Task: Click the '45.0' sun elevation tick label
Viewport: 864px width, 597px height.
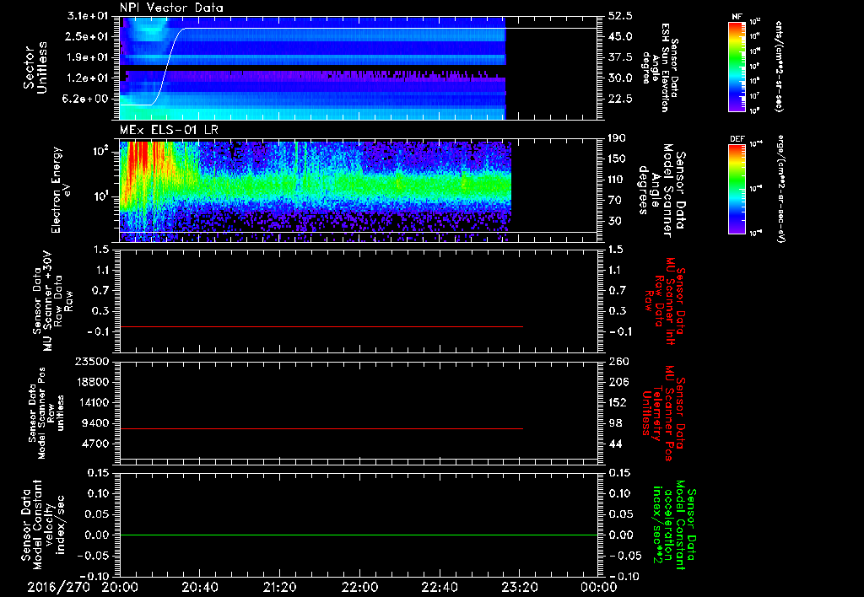Action: click(620, 36)
